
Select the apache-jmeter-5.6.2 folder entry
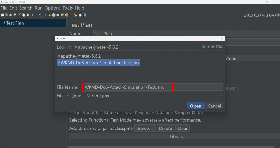79,56
